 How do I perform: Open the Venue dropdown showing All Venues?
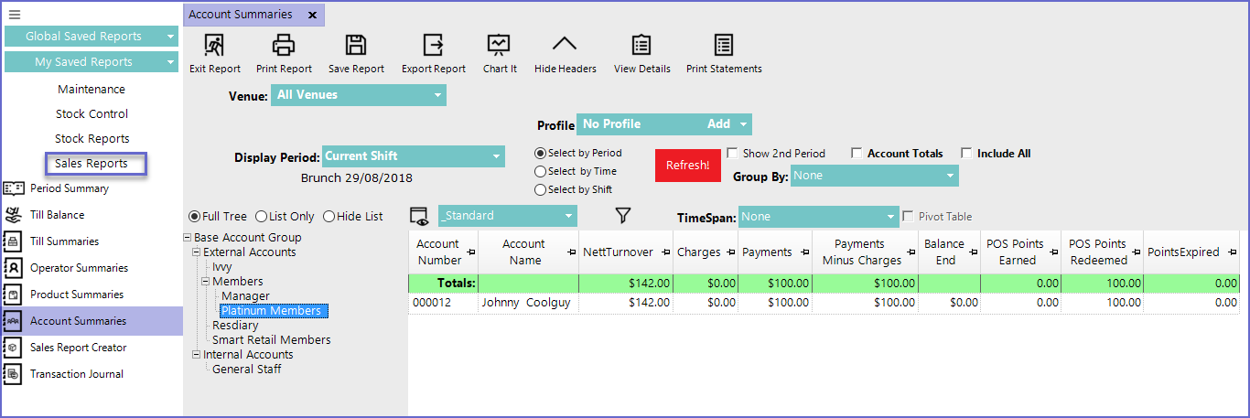pyautogui.click(x=358, y=95)
